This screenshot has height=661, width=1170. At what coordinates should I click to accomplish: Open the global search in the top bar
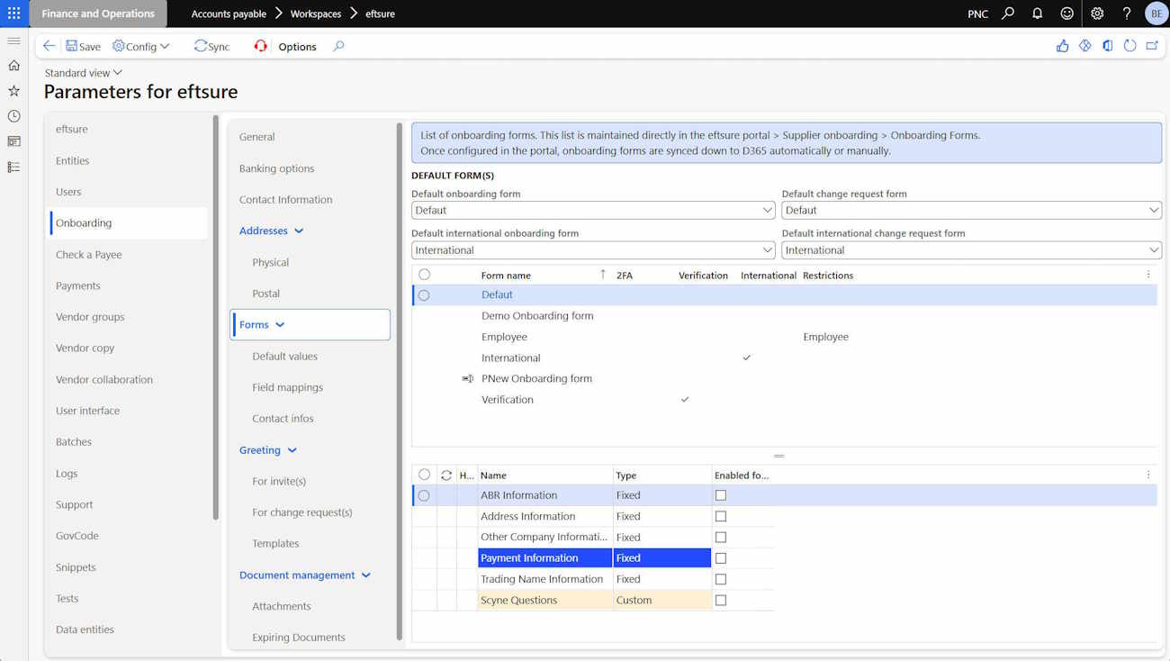point(1008,14)
